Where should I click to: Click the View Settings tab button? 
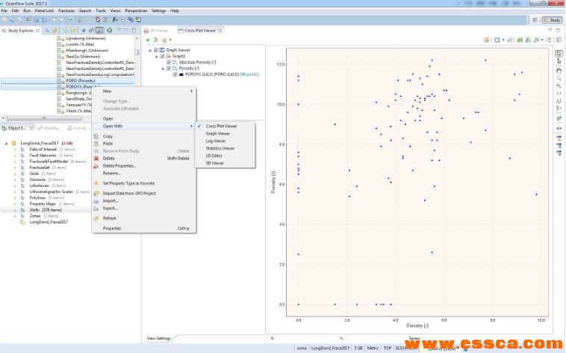point(158,338)
